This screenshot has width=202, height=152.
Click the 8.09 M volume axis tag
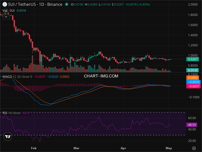[193, 70]
